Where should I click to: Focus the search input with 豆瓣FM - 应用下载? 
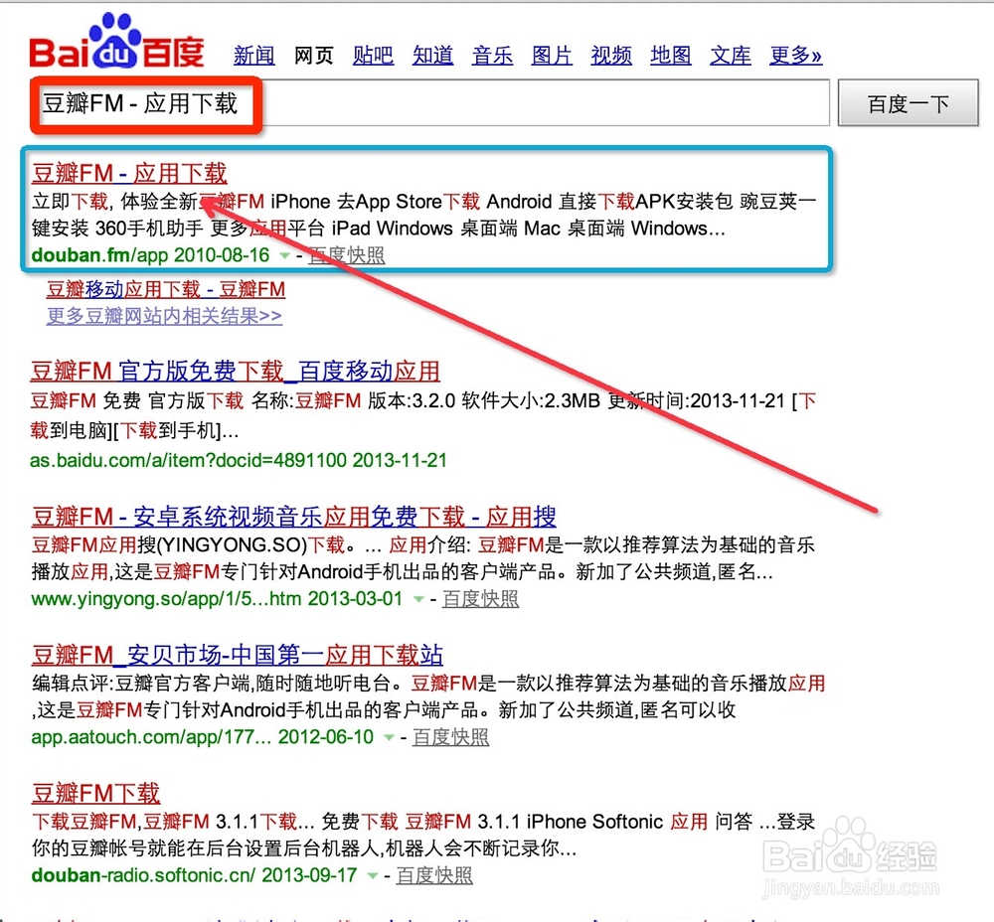(x=431, y=103)
